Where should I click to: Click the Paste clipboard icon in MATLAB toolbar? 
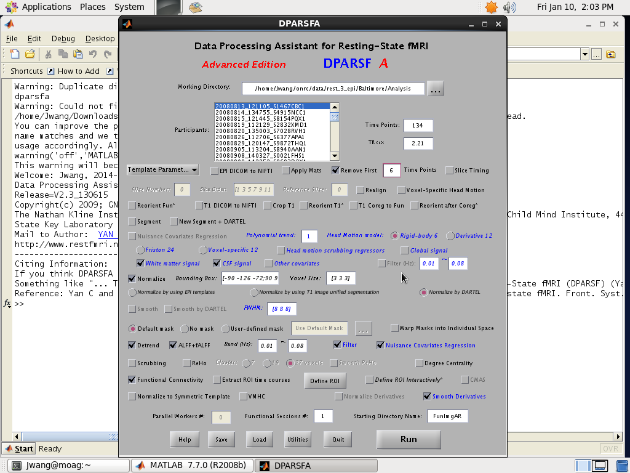[78, 54]
